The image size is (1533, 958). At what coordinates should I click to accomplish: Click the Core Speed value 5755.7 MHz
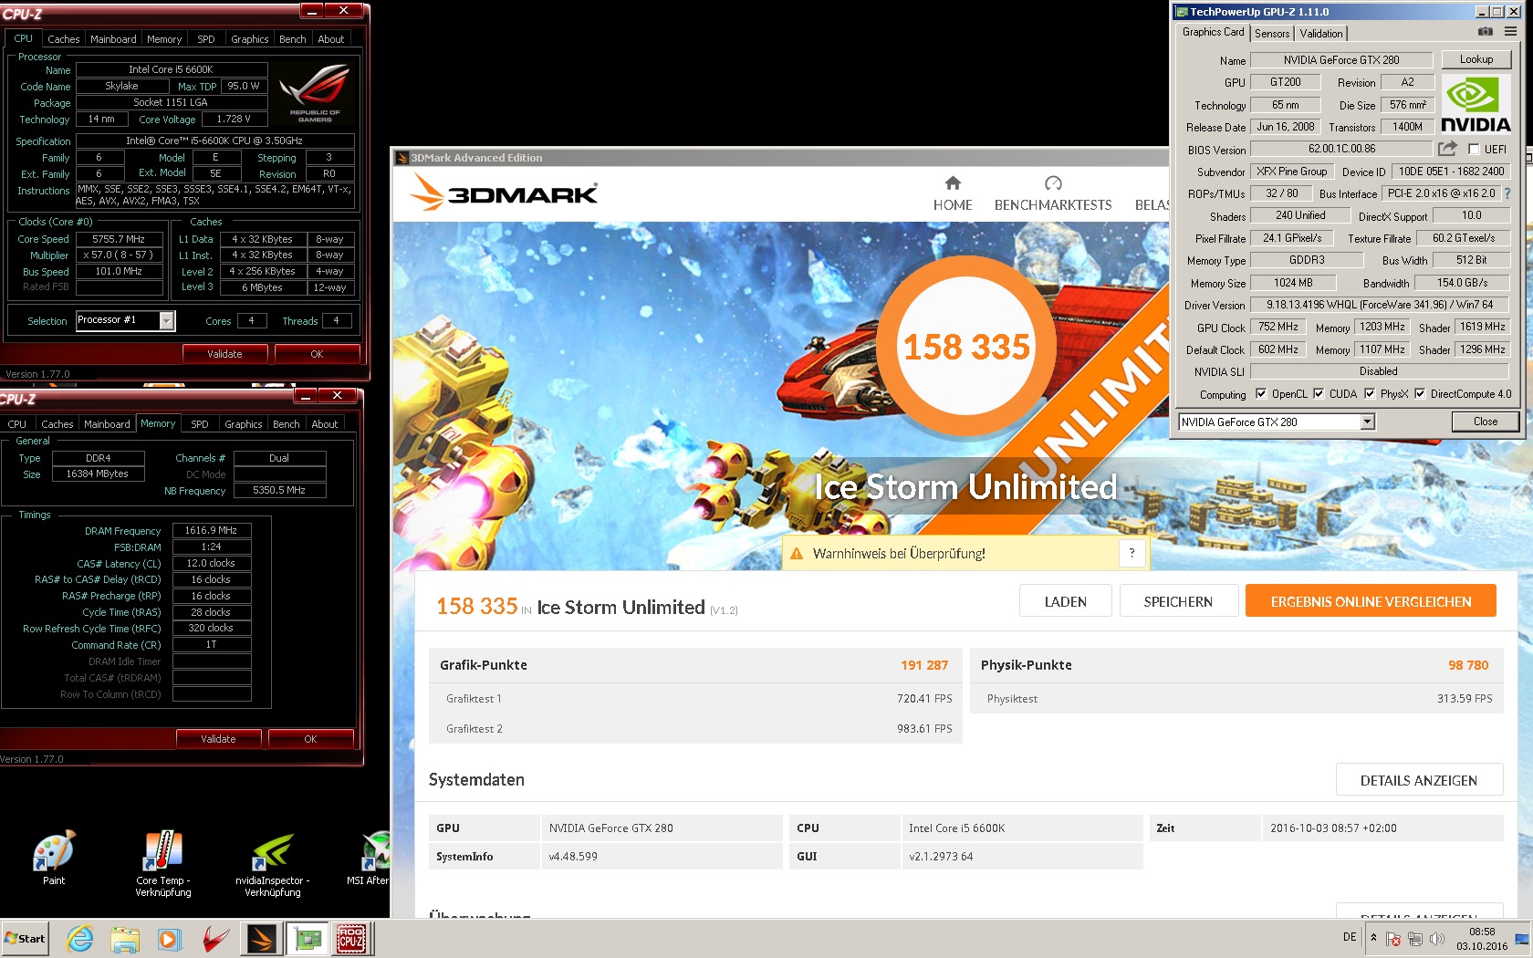[119, 239]
